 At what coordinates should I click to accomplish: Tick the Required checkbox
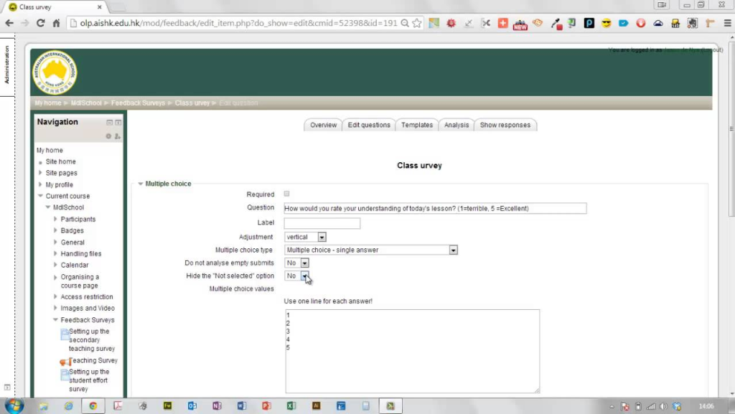click(x=286, y=194)
